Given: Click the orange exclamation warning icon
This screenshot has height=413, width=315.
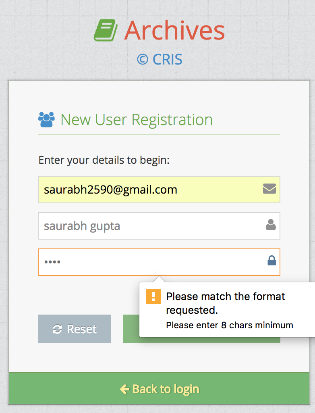Looking at the screenshot, I should point(153,296).
